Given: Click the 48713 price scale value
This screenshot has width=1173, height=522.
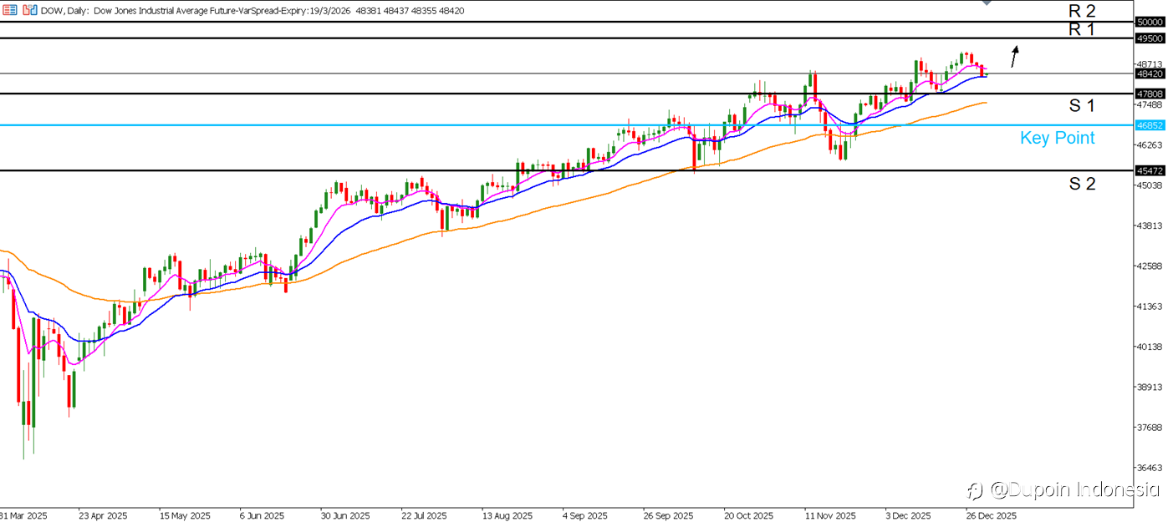Looking at the screenshot, I should [1150, 63].
